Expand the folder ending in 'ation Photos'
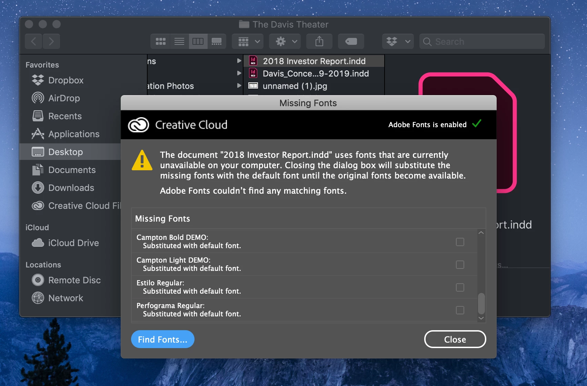 point(239,85)
